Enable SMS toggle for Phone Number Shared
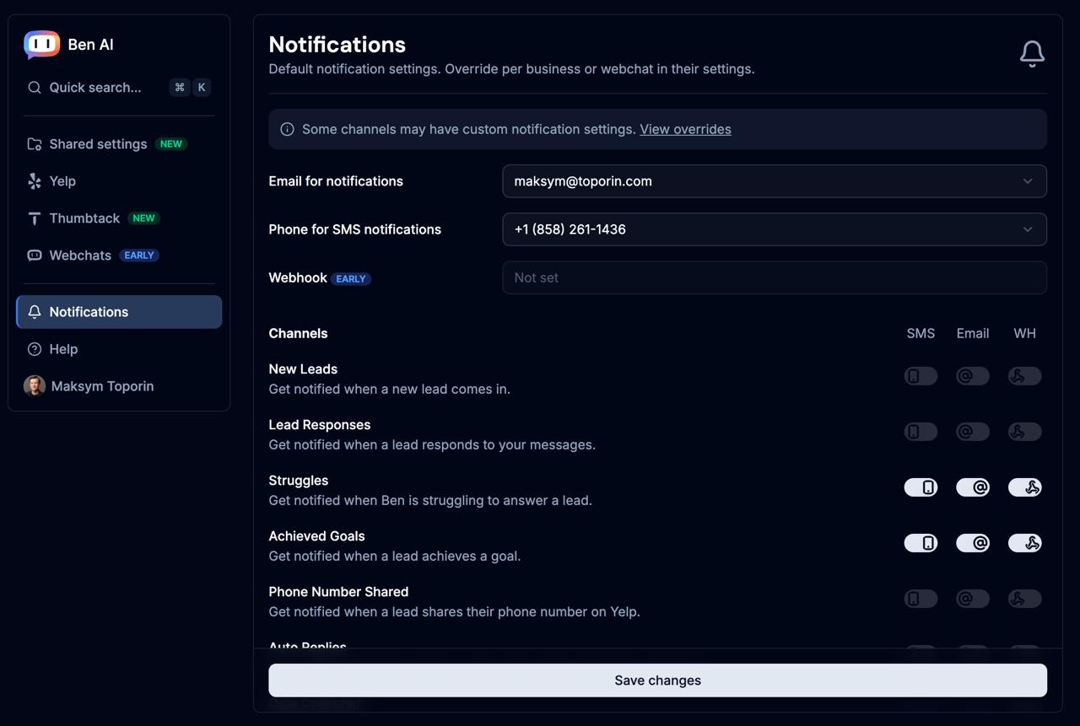 coord(921,599)
